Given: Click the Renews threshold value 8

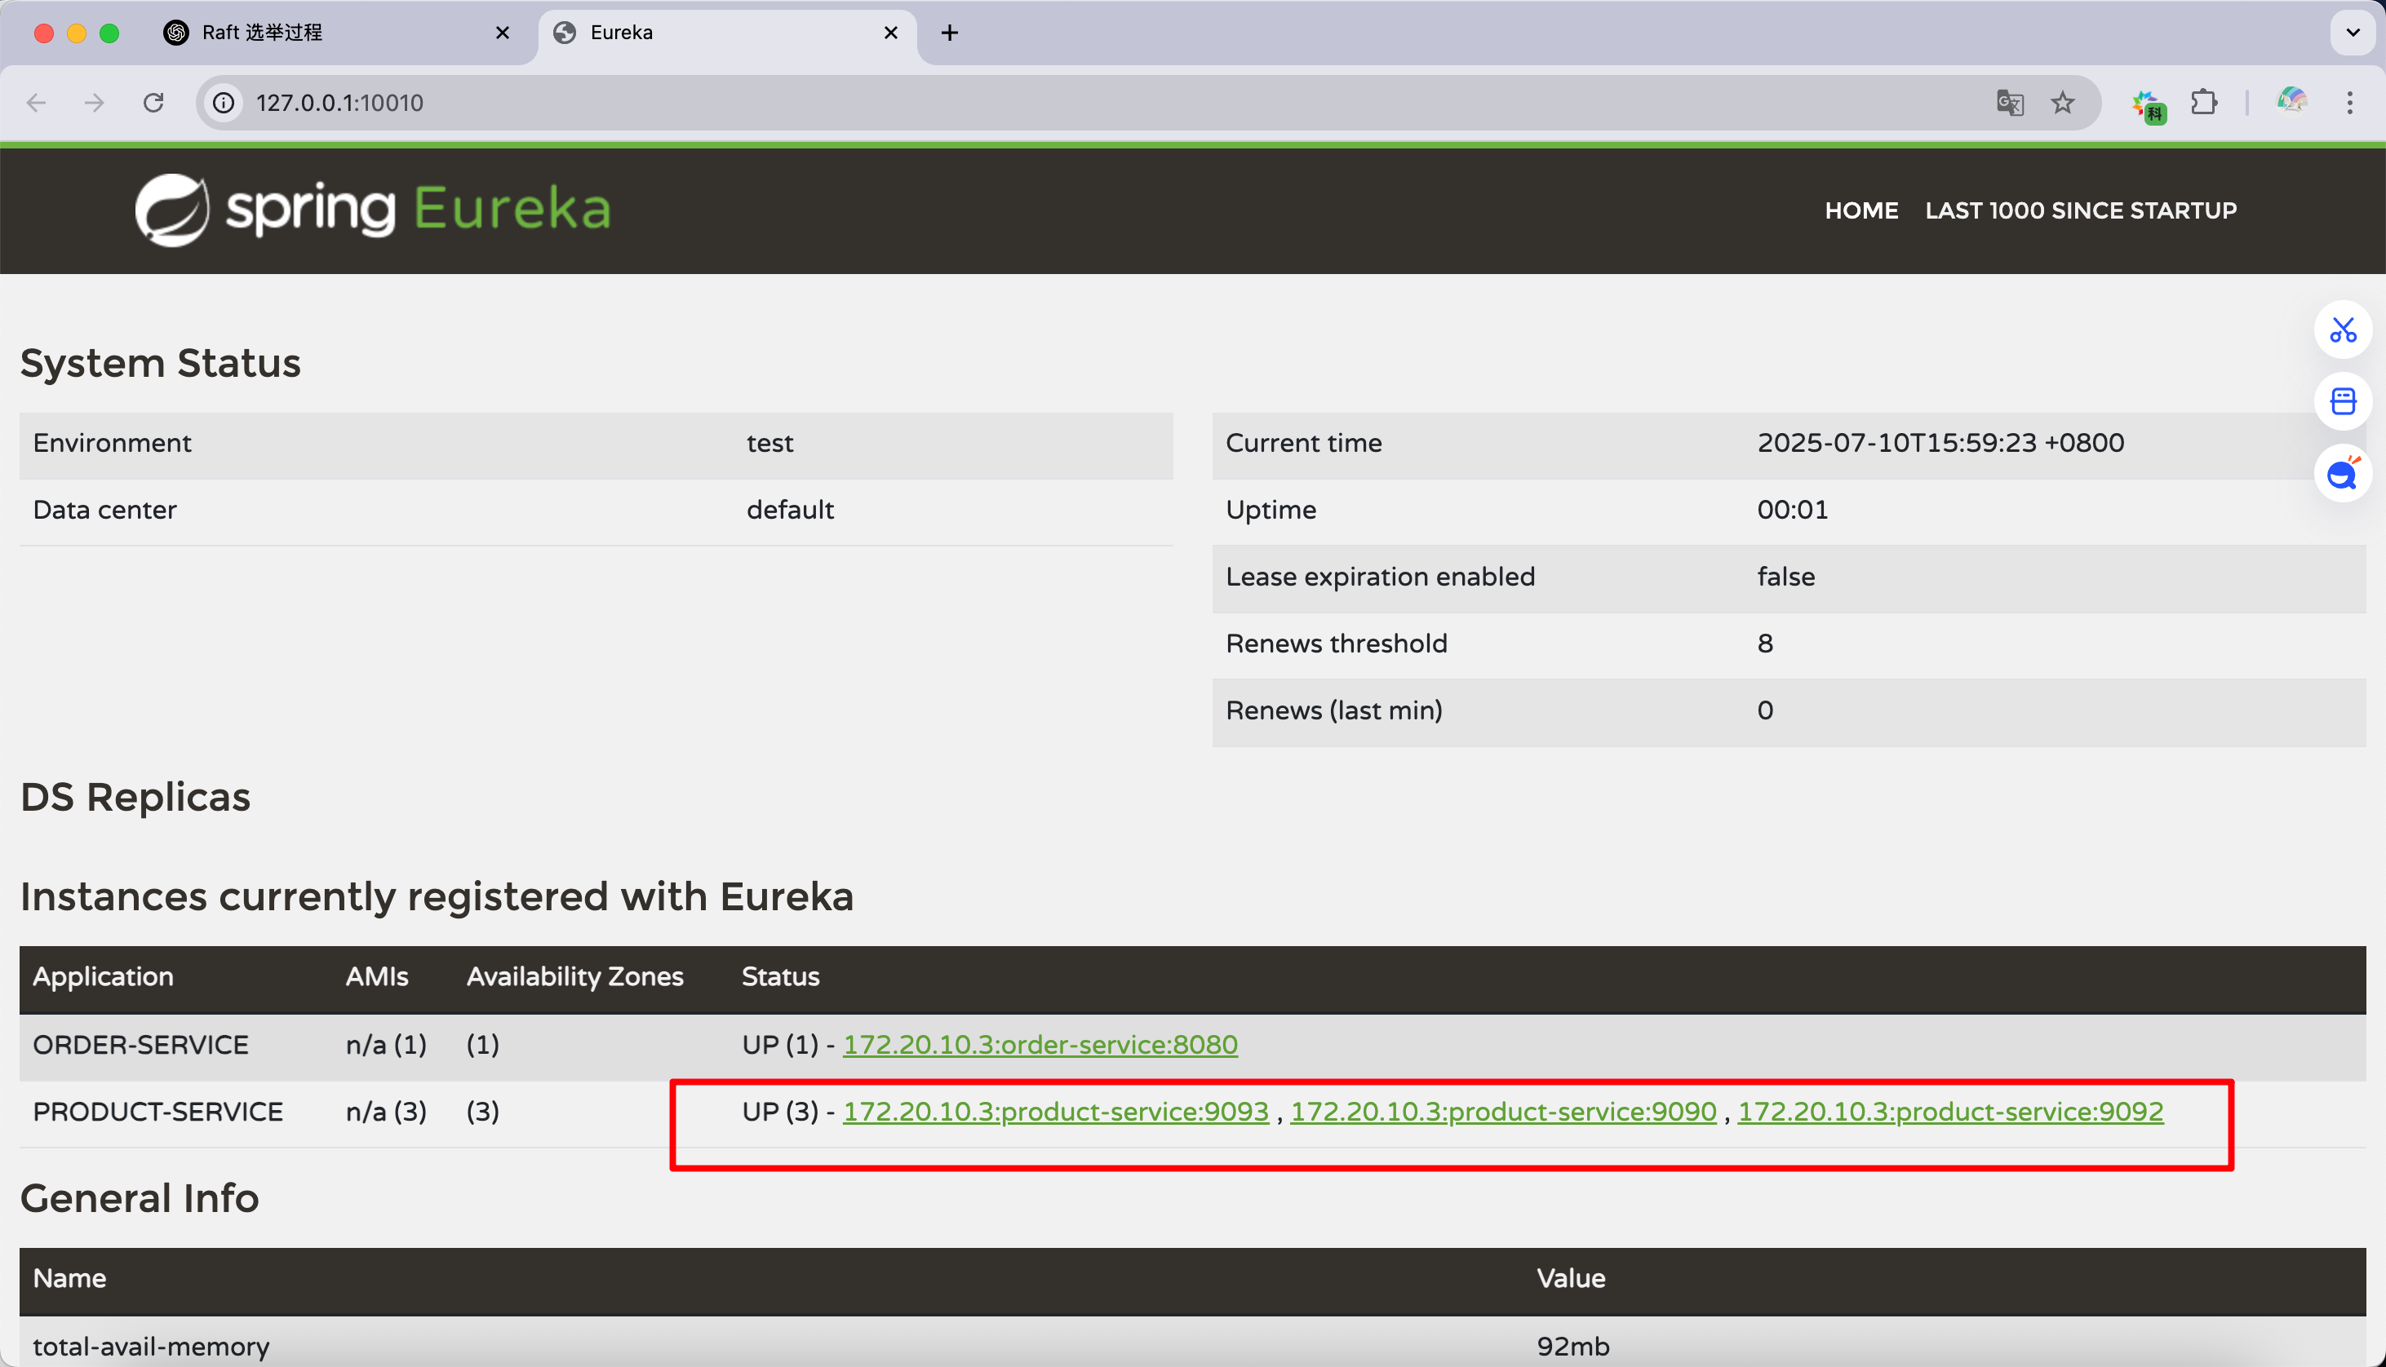Looking at the screenshot, I should (1765, 644).
